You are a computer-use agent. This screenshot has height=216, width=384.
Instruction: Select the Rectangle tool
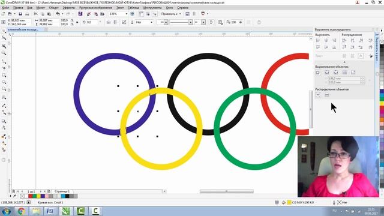click(4, 75)
